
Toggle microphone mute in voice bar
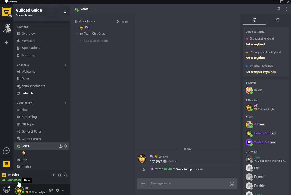pyautogui.click(x=53, y=175)
